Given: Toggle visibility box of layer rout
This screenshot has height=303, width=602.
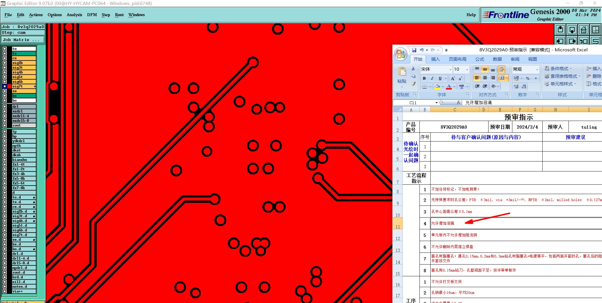Looking at the screenshot, I should point(5,125).
